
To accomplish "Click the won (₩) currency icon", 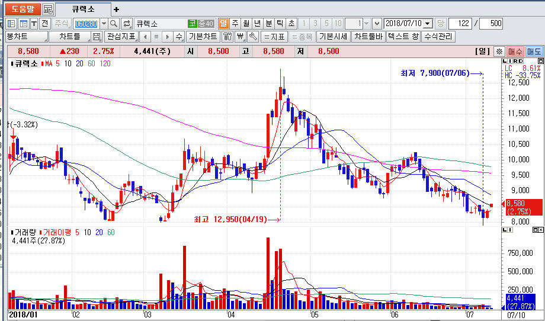I will [x=240, y=37].
